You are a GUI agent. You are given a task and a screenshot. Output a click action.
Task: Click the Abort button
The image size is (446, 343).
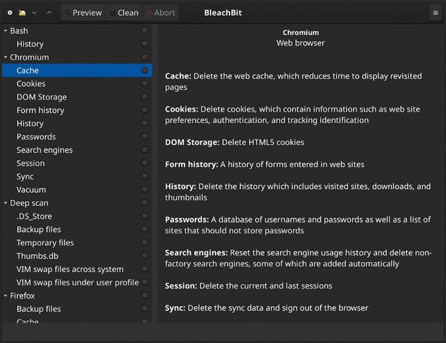(161, 13)
